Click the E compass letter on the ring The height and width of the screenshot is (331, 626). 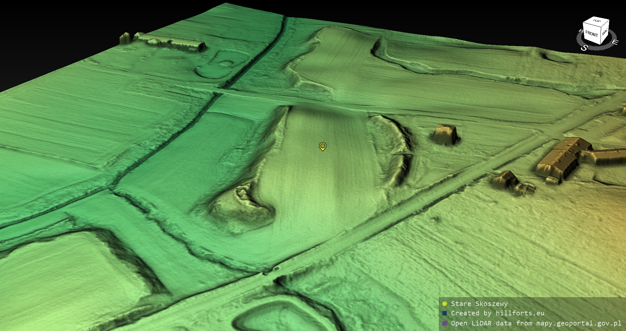(615, 42)
